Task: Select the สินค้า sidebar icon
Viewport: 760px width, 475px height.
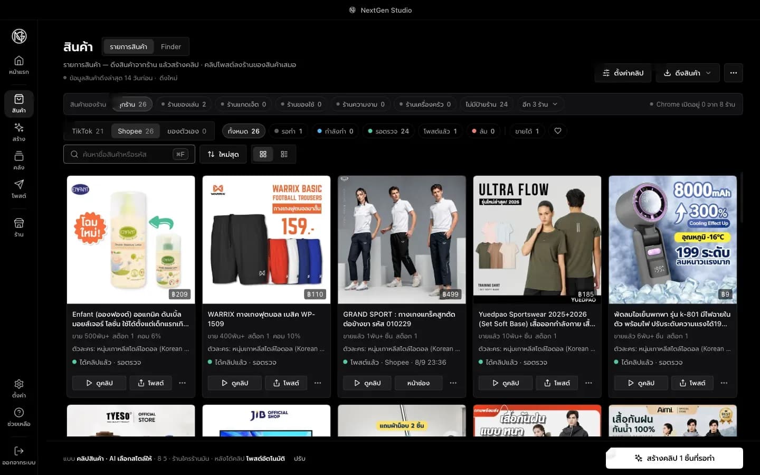Action: [x=19, y=104]
